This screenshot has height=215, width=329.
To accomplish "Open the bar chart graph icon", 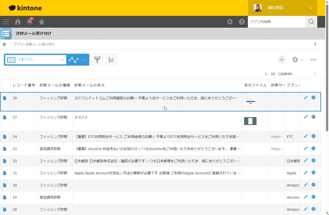I will [111, 60].
